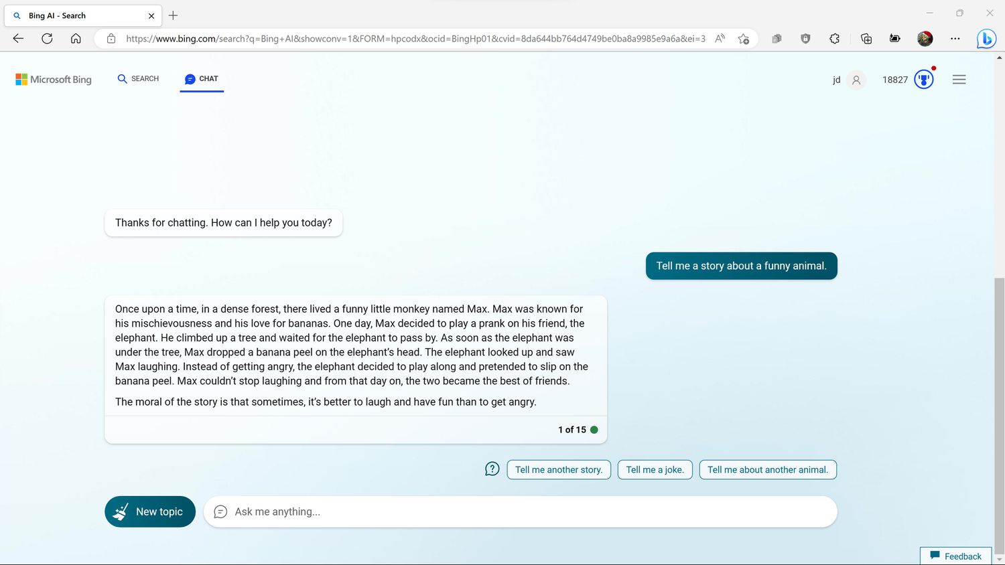Add this page to favorites star icon
1005x565 pixels.
point(743,39)
